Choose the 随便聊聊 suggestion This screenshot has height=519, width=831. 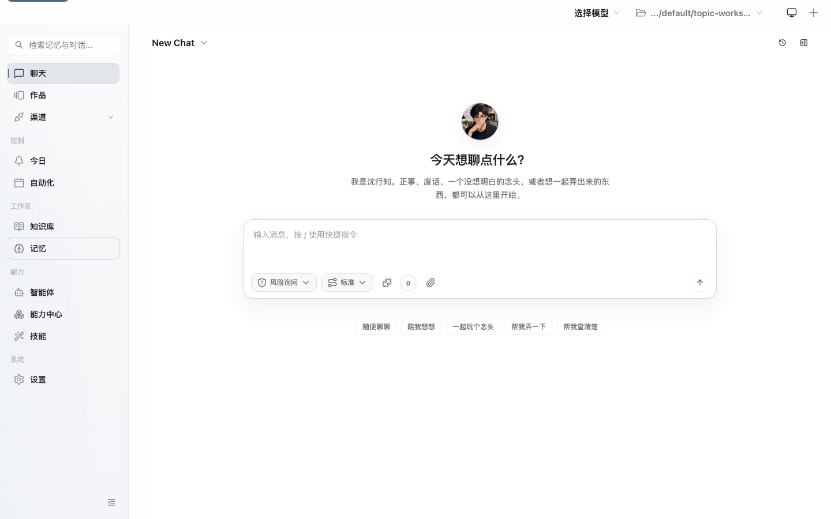click(x=376, y=327)
